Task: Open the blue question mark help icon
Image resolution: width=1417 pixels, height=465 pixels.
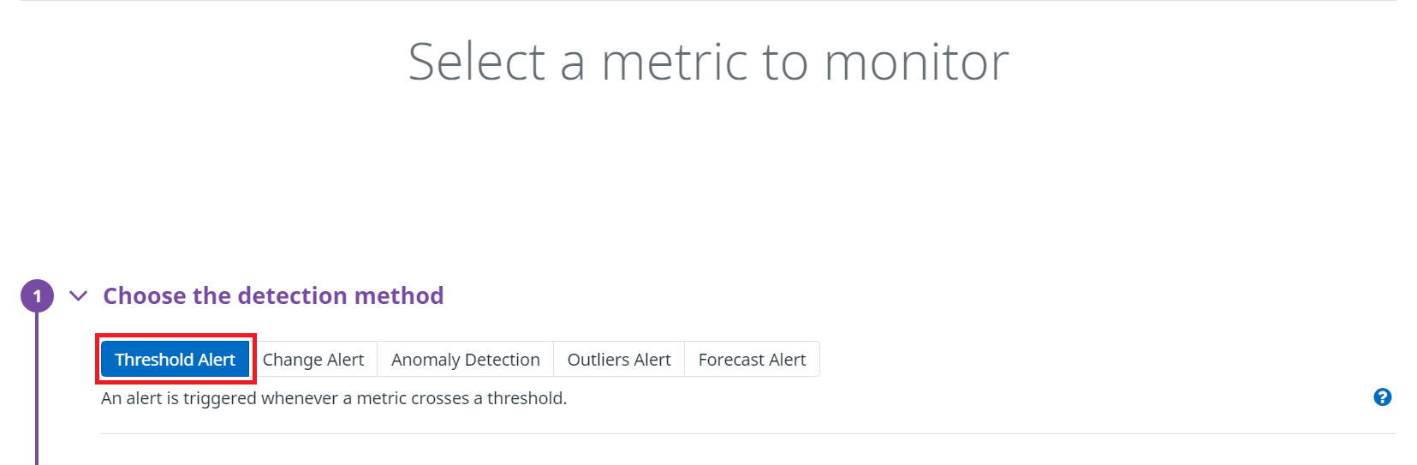Action: pos(1382,397)
